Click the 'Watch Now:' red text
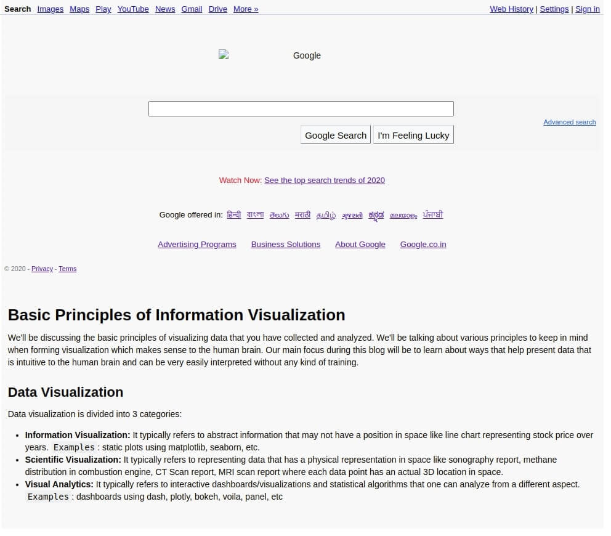611x536 pixels. 240,180
